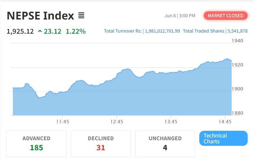Select the ADVANCED 185 stocks card
The width and height of the screenshot is (253, 160).
tap(36, 144)
